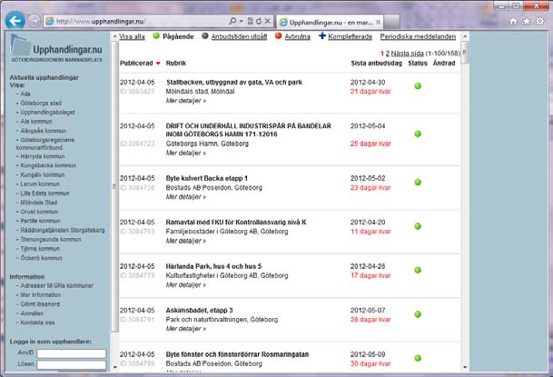
Task: Expand Mer detaljer for Askimsbadet entry
Action: click(186, 329)
